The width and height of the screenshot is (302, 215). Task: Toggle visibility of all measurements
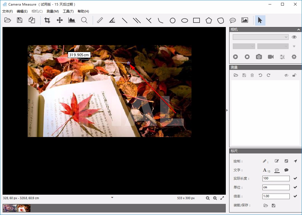point(286,75)
